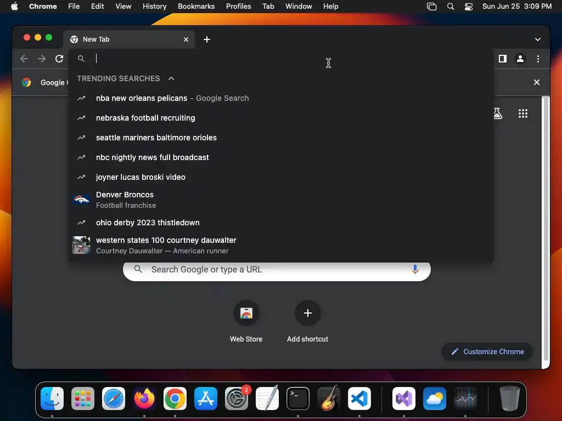
Task: Open the Web Store shortcut
Action: click(246, 321)
